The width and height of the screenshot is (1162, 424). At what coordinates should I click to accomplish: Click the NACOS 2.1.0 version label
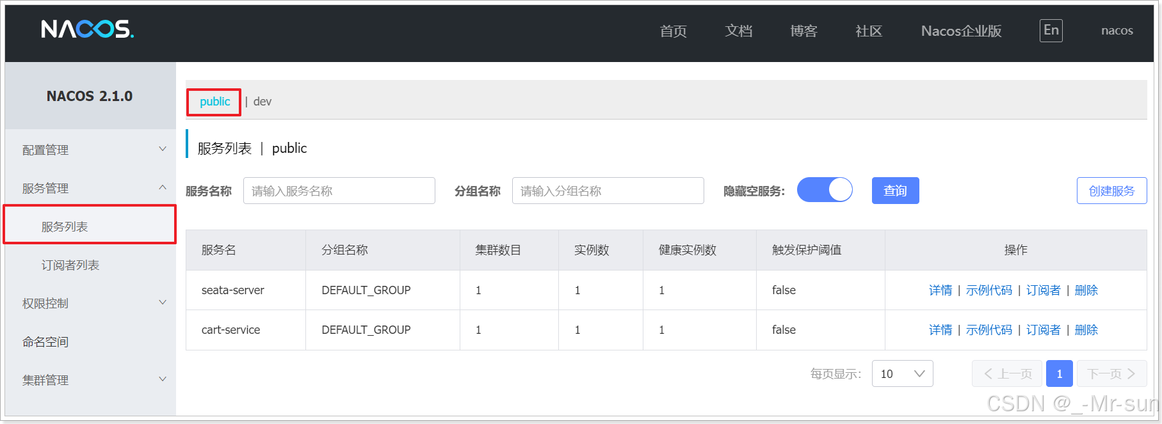click(x=90, y=96)
